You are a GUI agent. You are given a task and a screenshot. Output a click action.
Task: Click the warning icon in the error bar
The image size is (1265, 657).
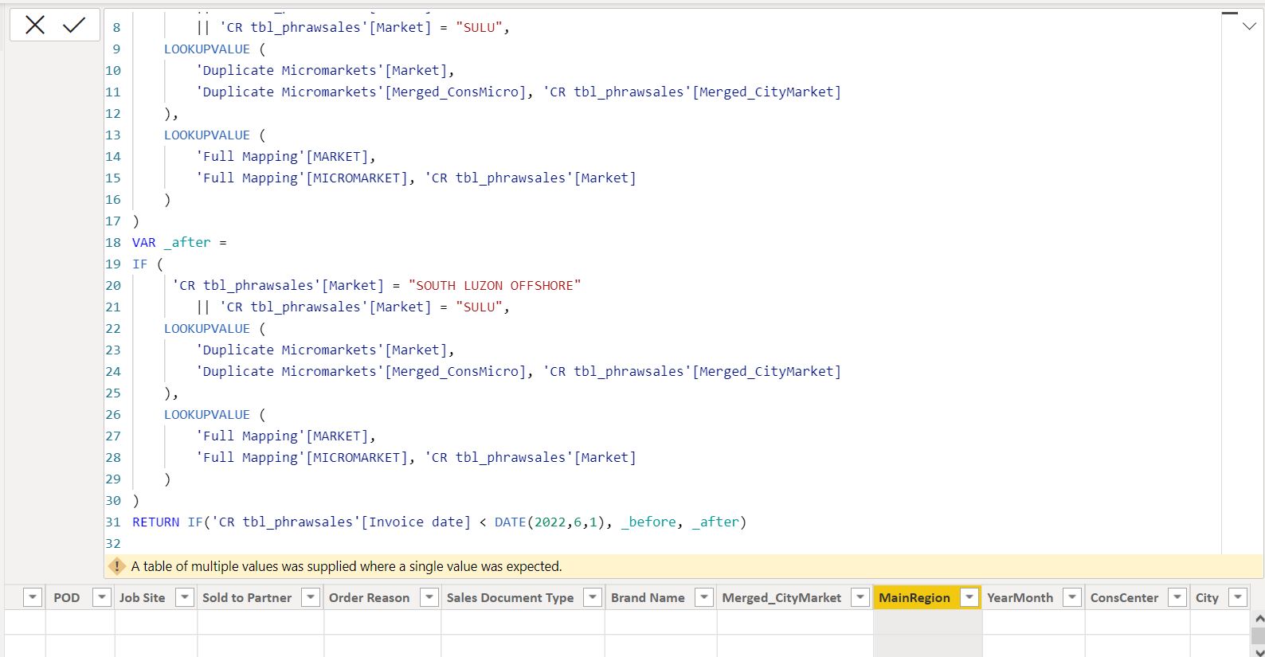[117, 566]
